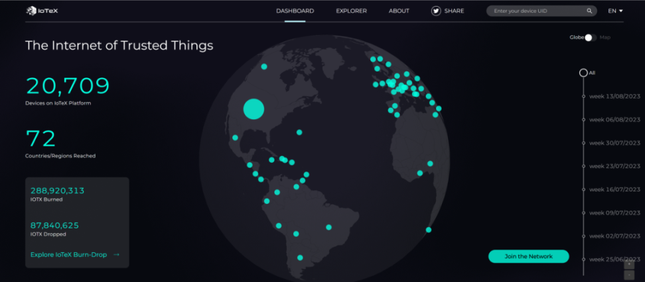Click the 72 countries count
Image resolution: width=645 pixels, height=282 pixels.
click(x=40, y=139)
